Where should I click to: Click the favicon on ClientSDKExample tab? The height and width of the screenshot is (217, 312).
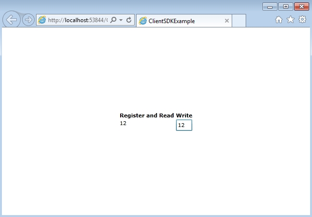[143, 21]
